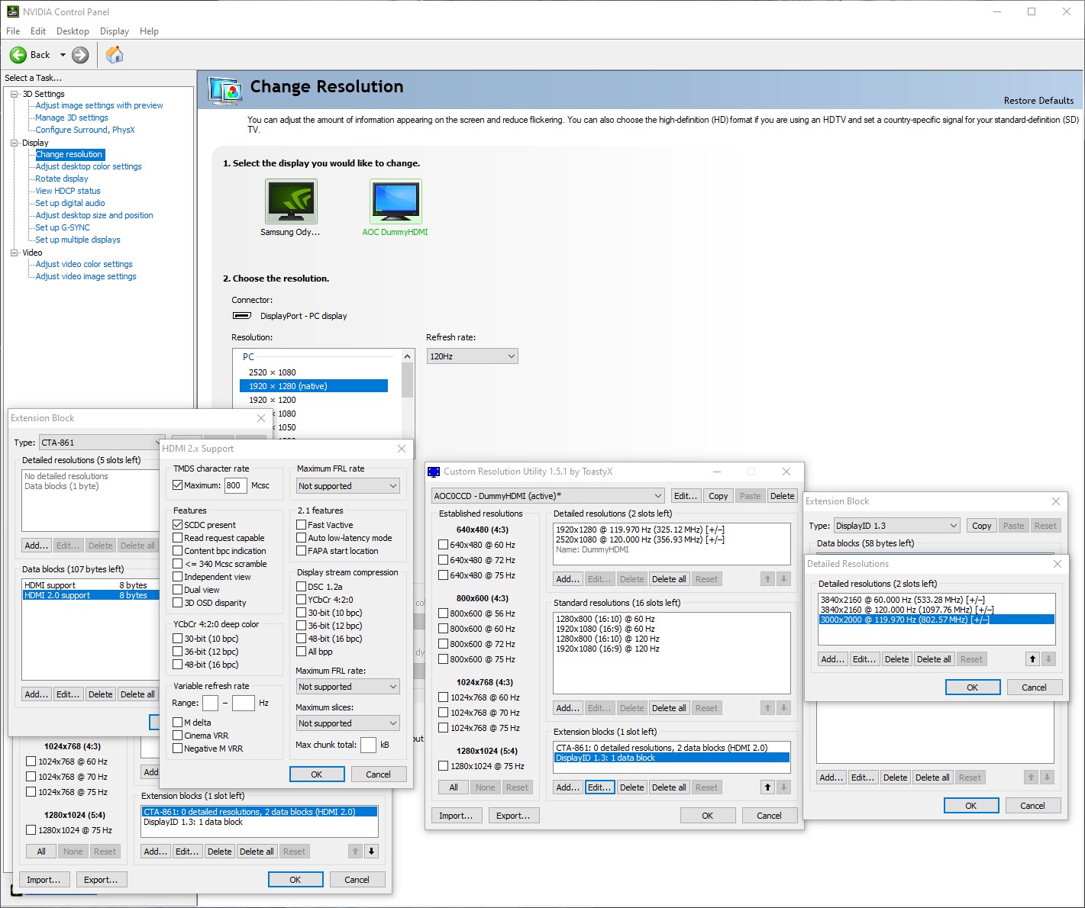Viewport: 1085px width, 908px height.
Task: Enable the Fast Vactive checkbox
Action: [302, 525]
